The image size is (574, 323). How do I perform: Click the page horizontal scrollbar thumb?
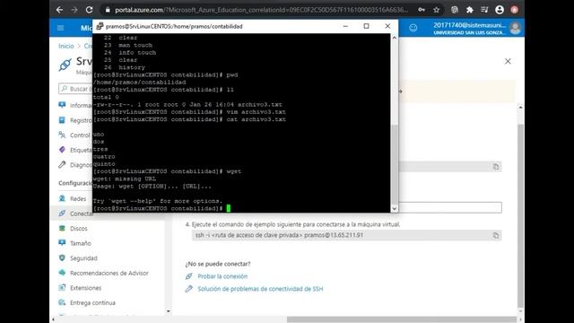click(402, 319)
